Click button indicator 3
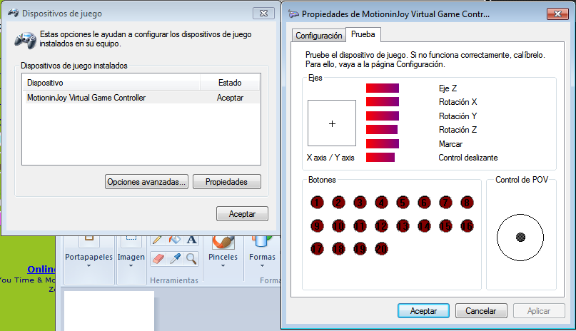 [360, 202]
